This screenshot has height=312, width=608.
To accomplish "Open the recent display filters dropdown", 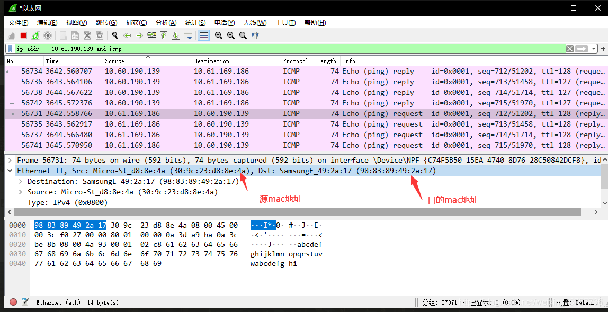I will click(593, 49).
